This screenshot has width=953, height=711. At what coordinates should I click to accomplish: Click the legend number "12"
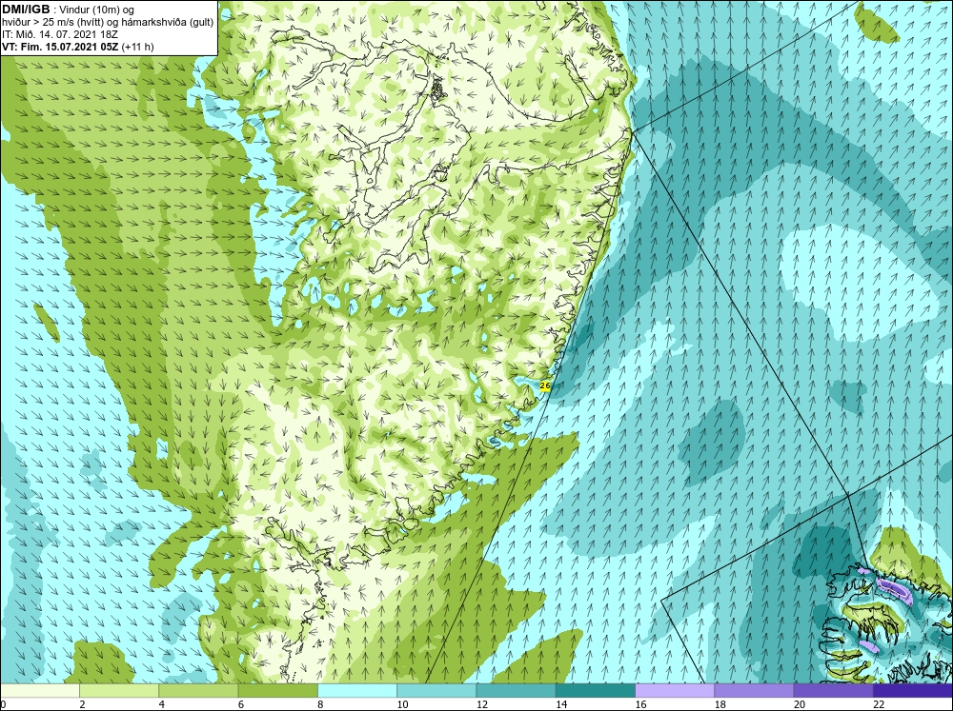coord(482,704)
